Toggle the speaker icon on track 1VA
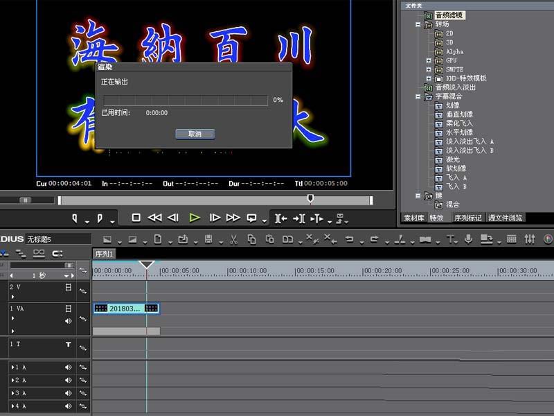The height and width of the screenshot is (416, 554). pos(67,320)
